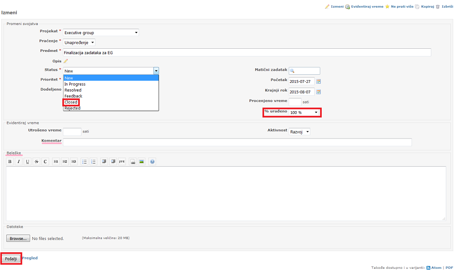Apply italic formatting in notes toolbar
The image size is (455, 271).
coord(19,162)
